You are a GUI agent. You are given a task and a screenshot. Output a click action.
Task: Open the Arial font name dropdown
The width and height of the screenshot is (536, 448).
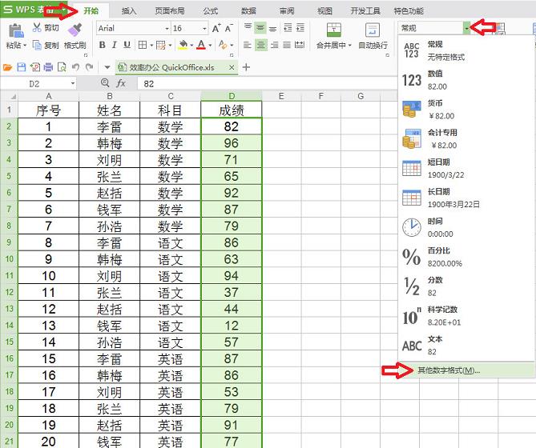[167, 28]
